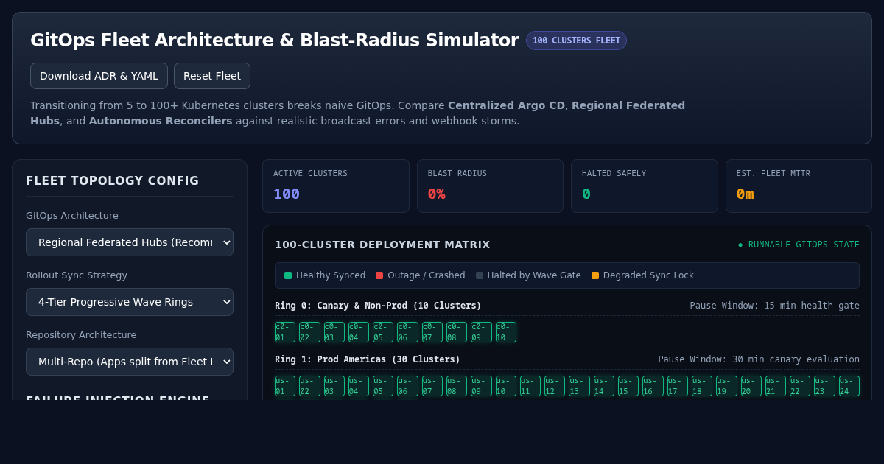Click the Blast Radius value 0%
Viewport: 884px width, 464px height.
[437, 194]
